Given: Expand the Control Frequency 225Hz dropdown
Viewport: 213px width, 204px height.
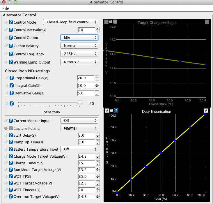Looking at the screenshot, I should pos(79,54).
